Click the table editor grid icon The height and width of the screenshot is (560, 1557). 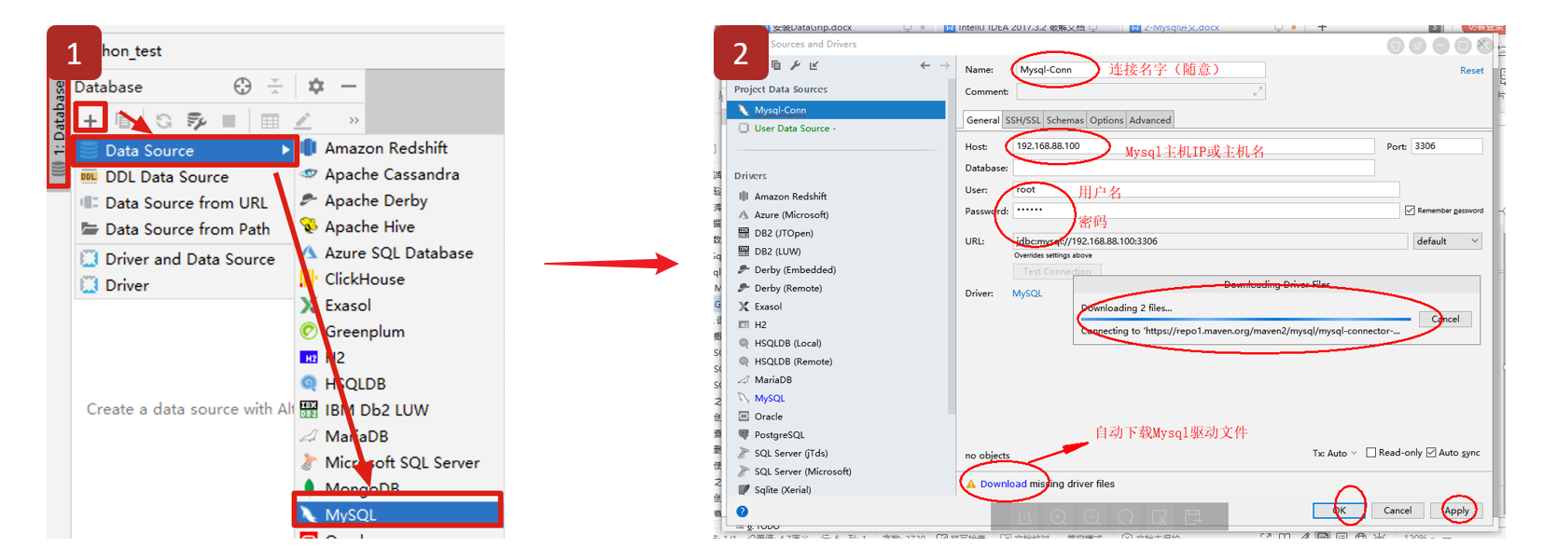(270, 121)
